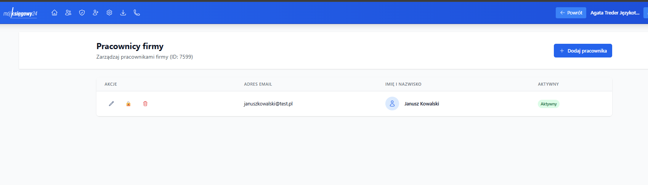648x185 pixels.
Task: Click the orange lock icon
Action: point(128,104)
